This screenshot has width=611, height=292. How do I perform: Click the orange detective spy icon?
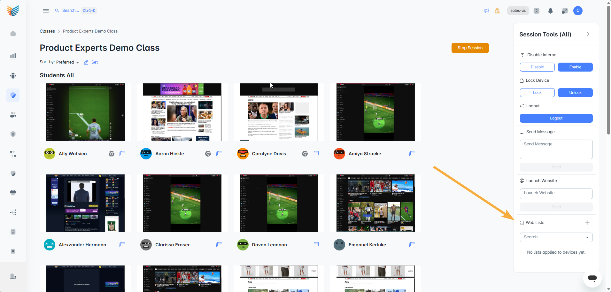click(x=497, y=11)
